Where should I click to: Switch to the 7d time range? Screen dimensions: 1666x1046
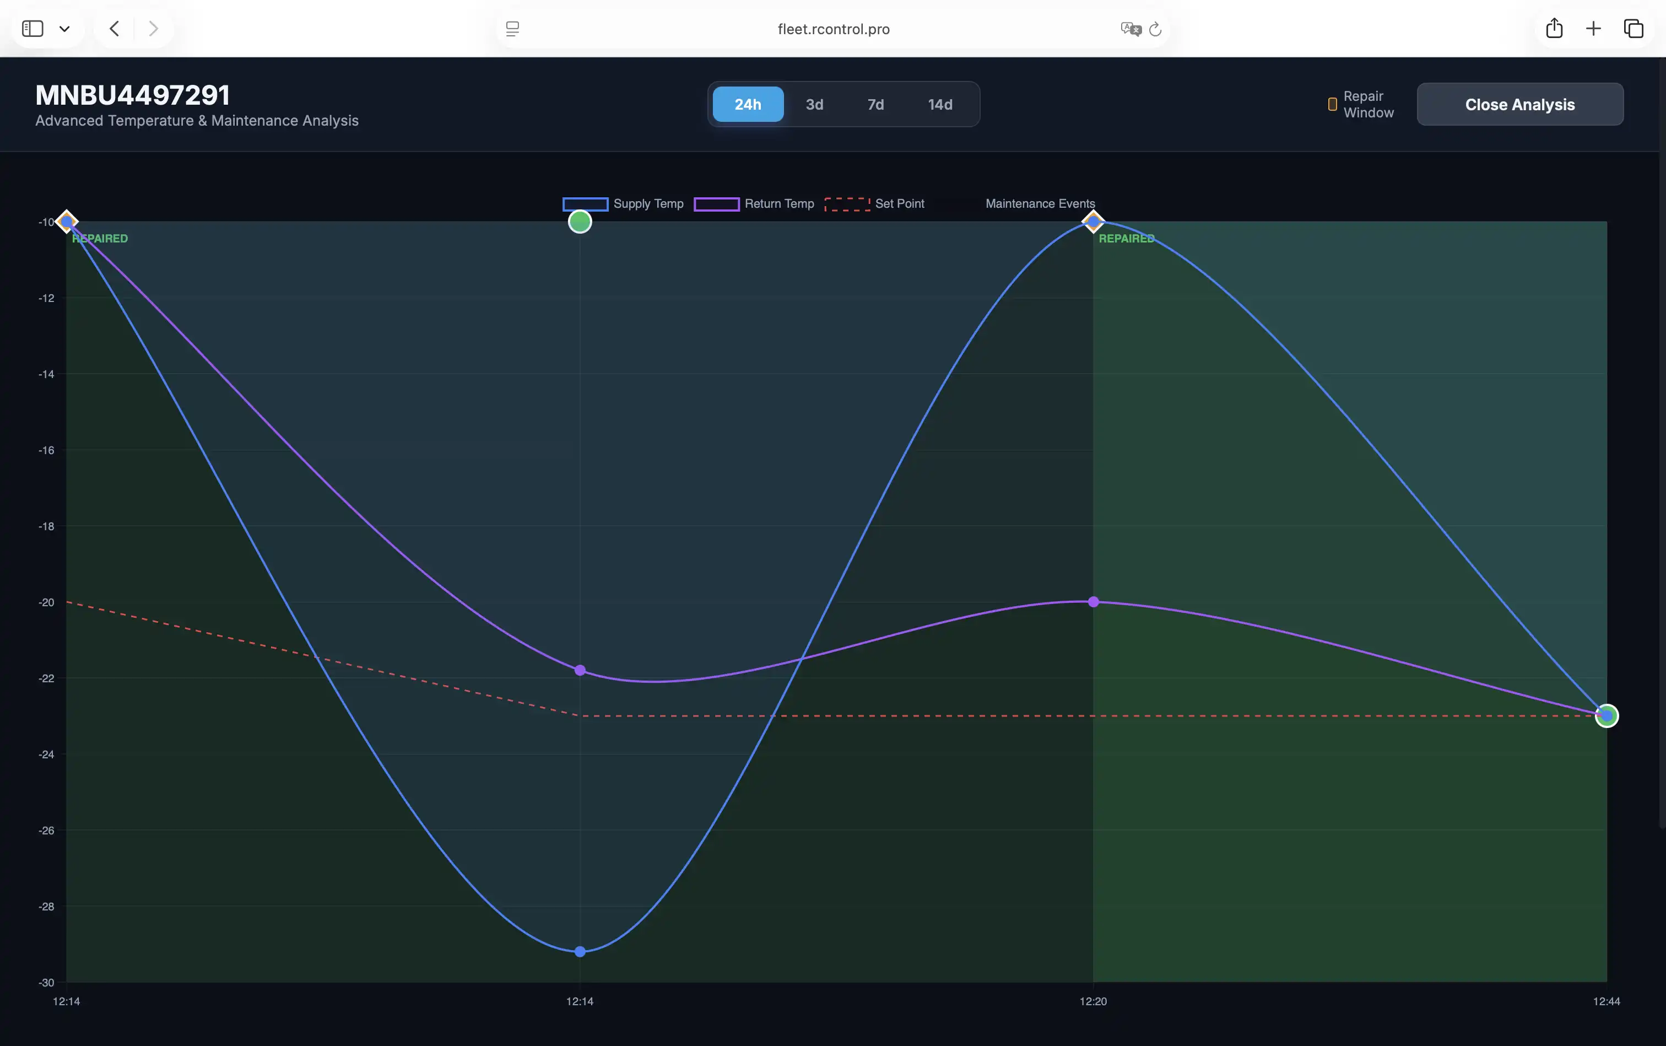tap(875, 105)
